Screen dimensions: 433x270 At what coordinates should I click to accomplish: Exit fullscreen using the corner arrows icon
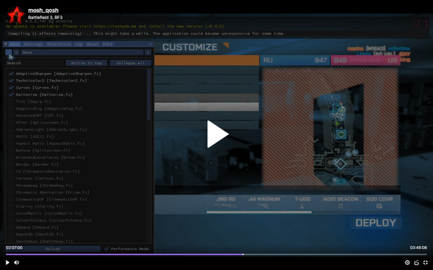[x=425, y=262]
